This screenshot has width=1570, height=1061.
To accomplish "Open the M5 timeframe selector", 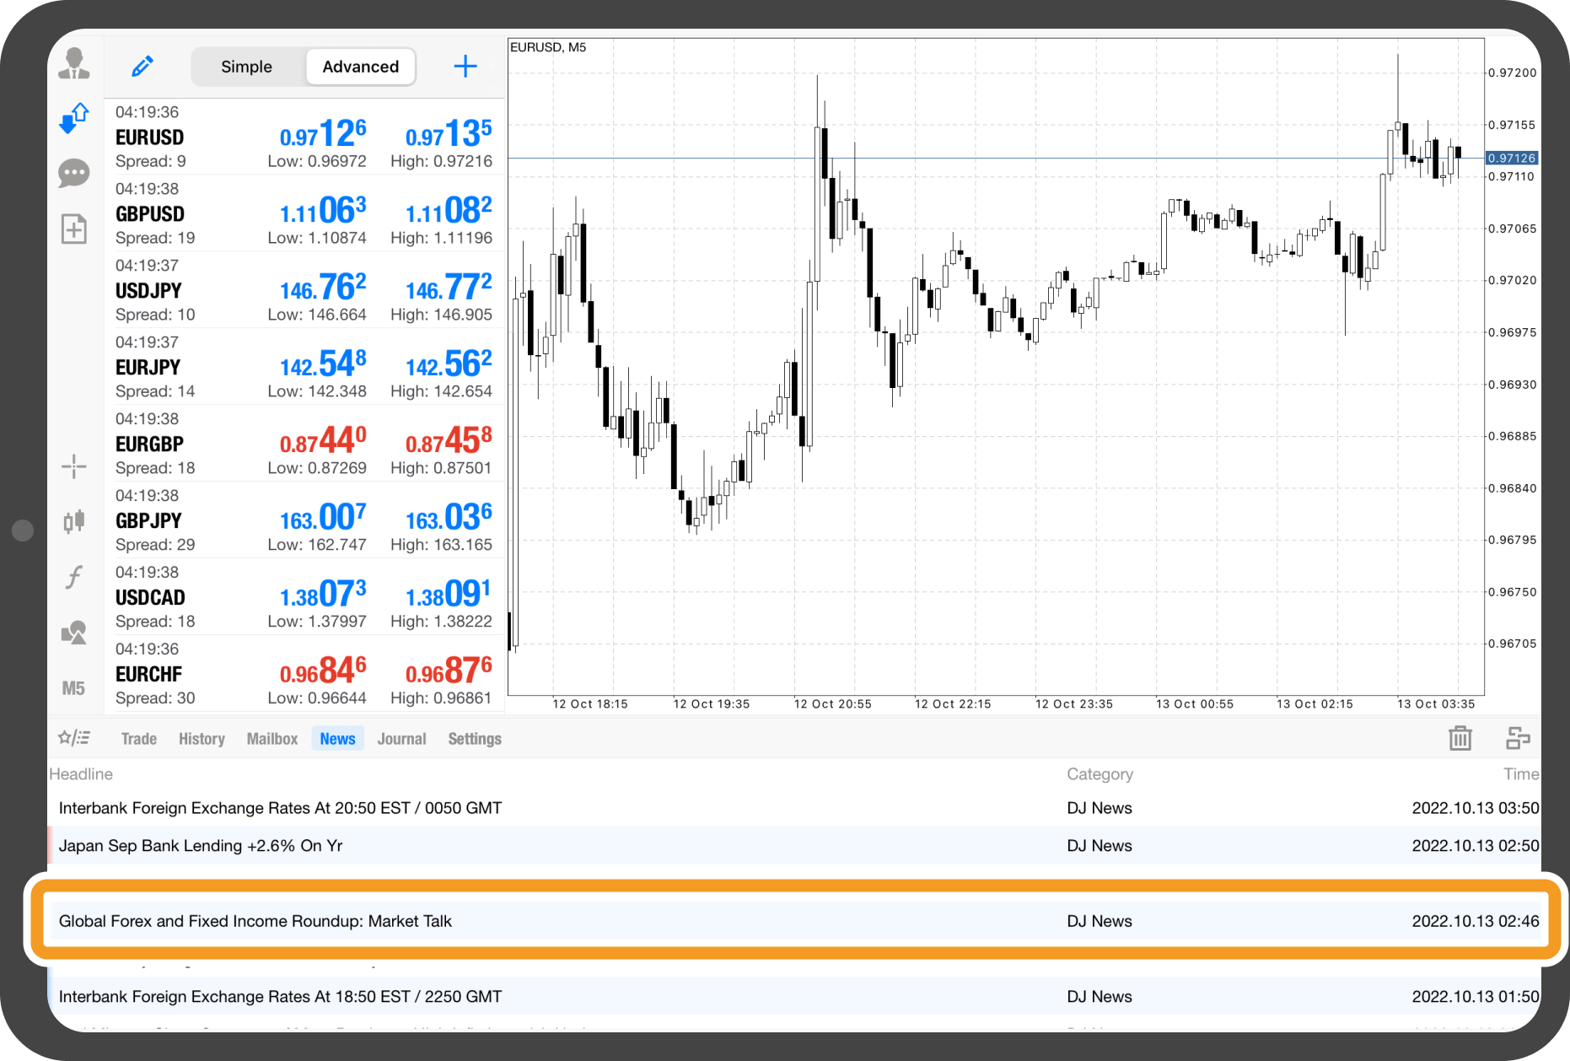I will (74, 688).
